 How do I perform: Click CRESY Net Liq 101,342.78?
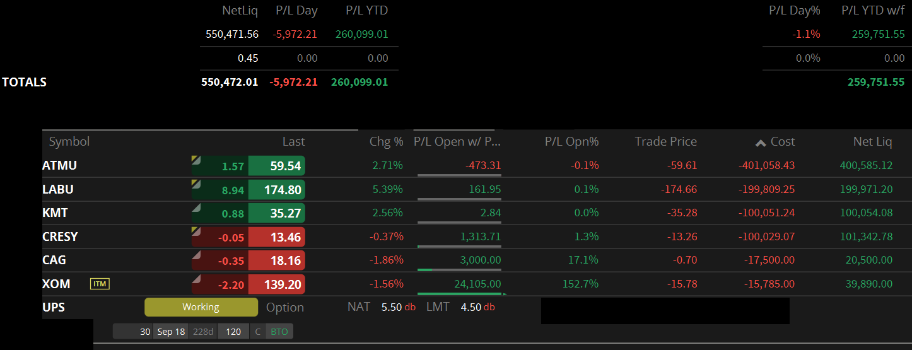coord(866,236)
